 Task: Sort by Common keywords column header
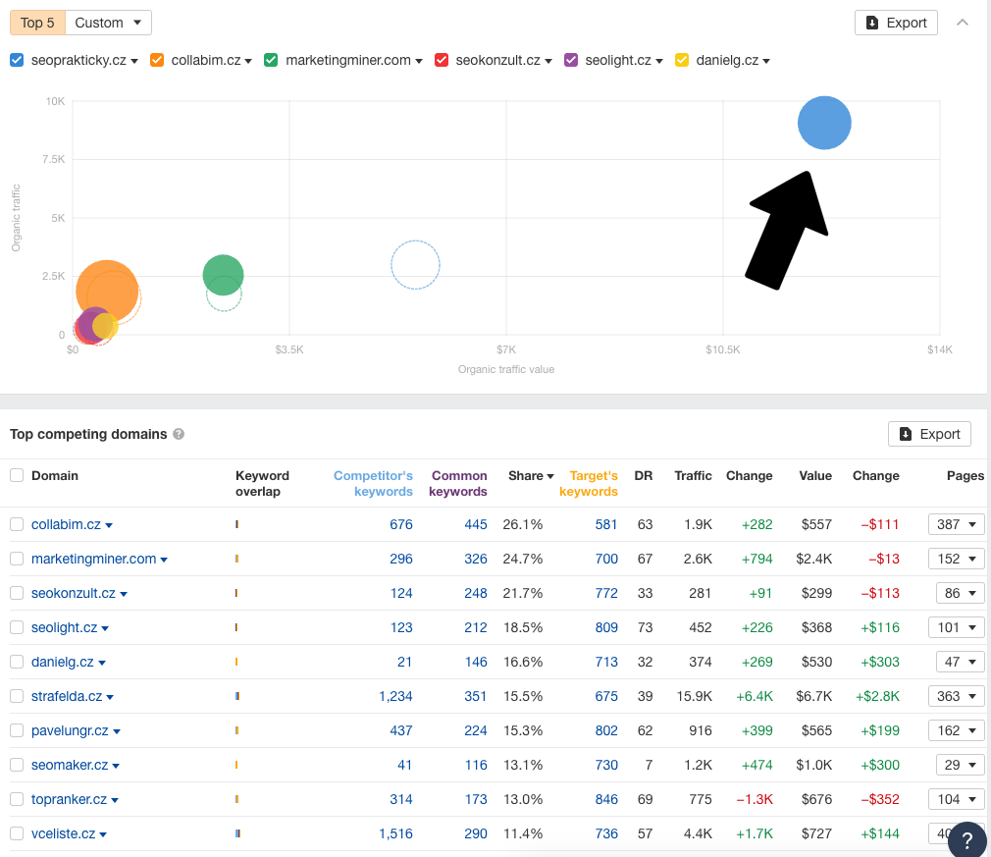click(x=458, y=483)
